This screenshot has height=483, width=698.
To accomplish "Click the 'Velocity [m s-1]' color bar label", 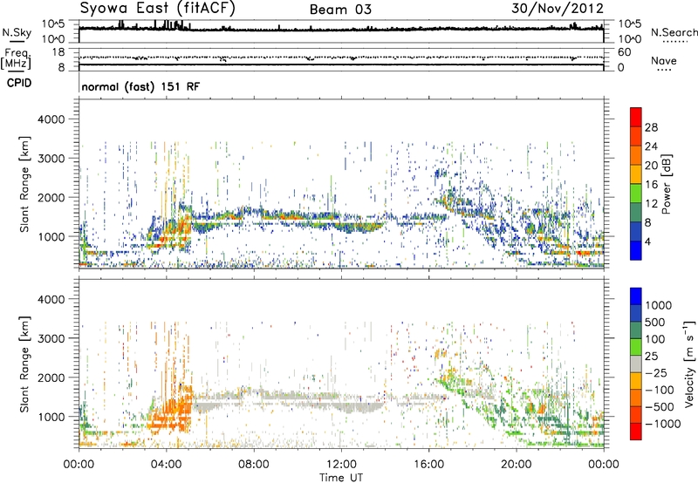I will coord(689,364).
